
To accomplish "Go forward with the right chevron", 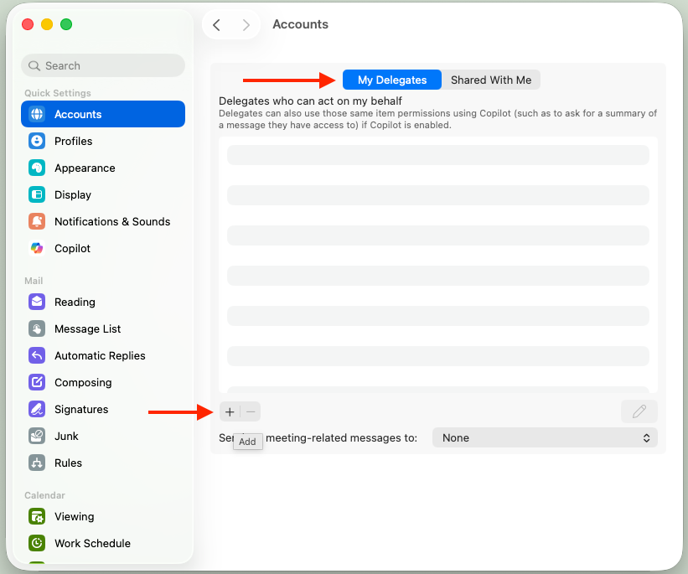I will click(246, 24).
